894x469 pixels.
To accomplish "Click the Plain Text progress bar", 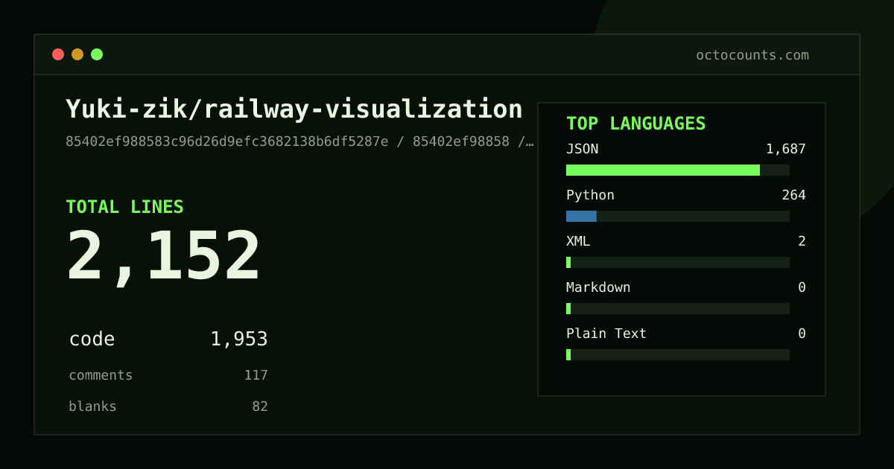I will 678,354.
